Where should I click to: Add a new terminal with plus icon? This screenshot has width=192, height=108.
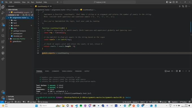172,71
